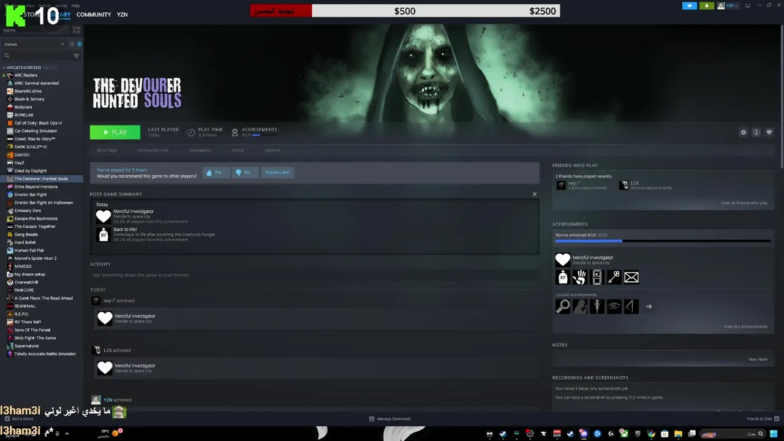Open the Discussions link
This screenshot has width=784, height=441.
click(x=200, y=150)
